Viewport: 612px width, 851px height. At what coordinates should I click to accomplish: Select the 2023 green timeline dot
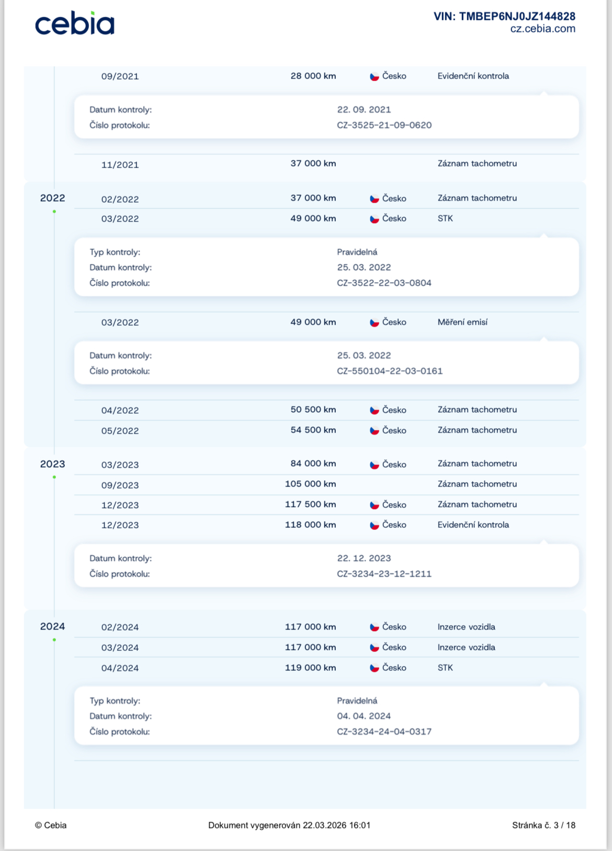54,477
